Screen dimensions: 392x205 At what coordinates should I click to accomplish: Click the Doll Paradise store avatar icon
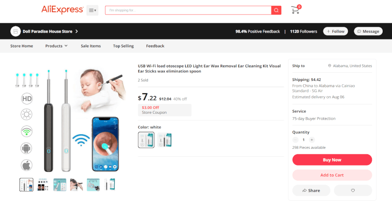(16, 31)
